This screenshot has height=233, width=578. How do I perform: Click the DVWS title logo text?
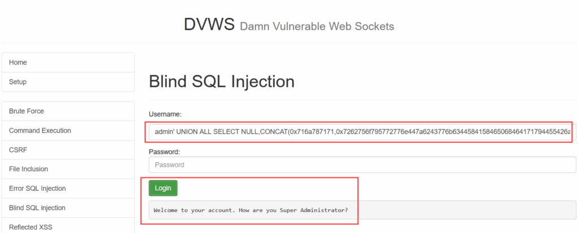tap(209, 24)
